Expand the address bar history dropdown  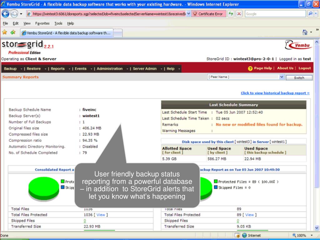188,14
